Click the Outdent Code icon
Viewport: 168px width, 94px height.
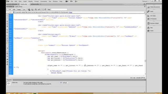[x=7, y=62]
